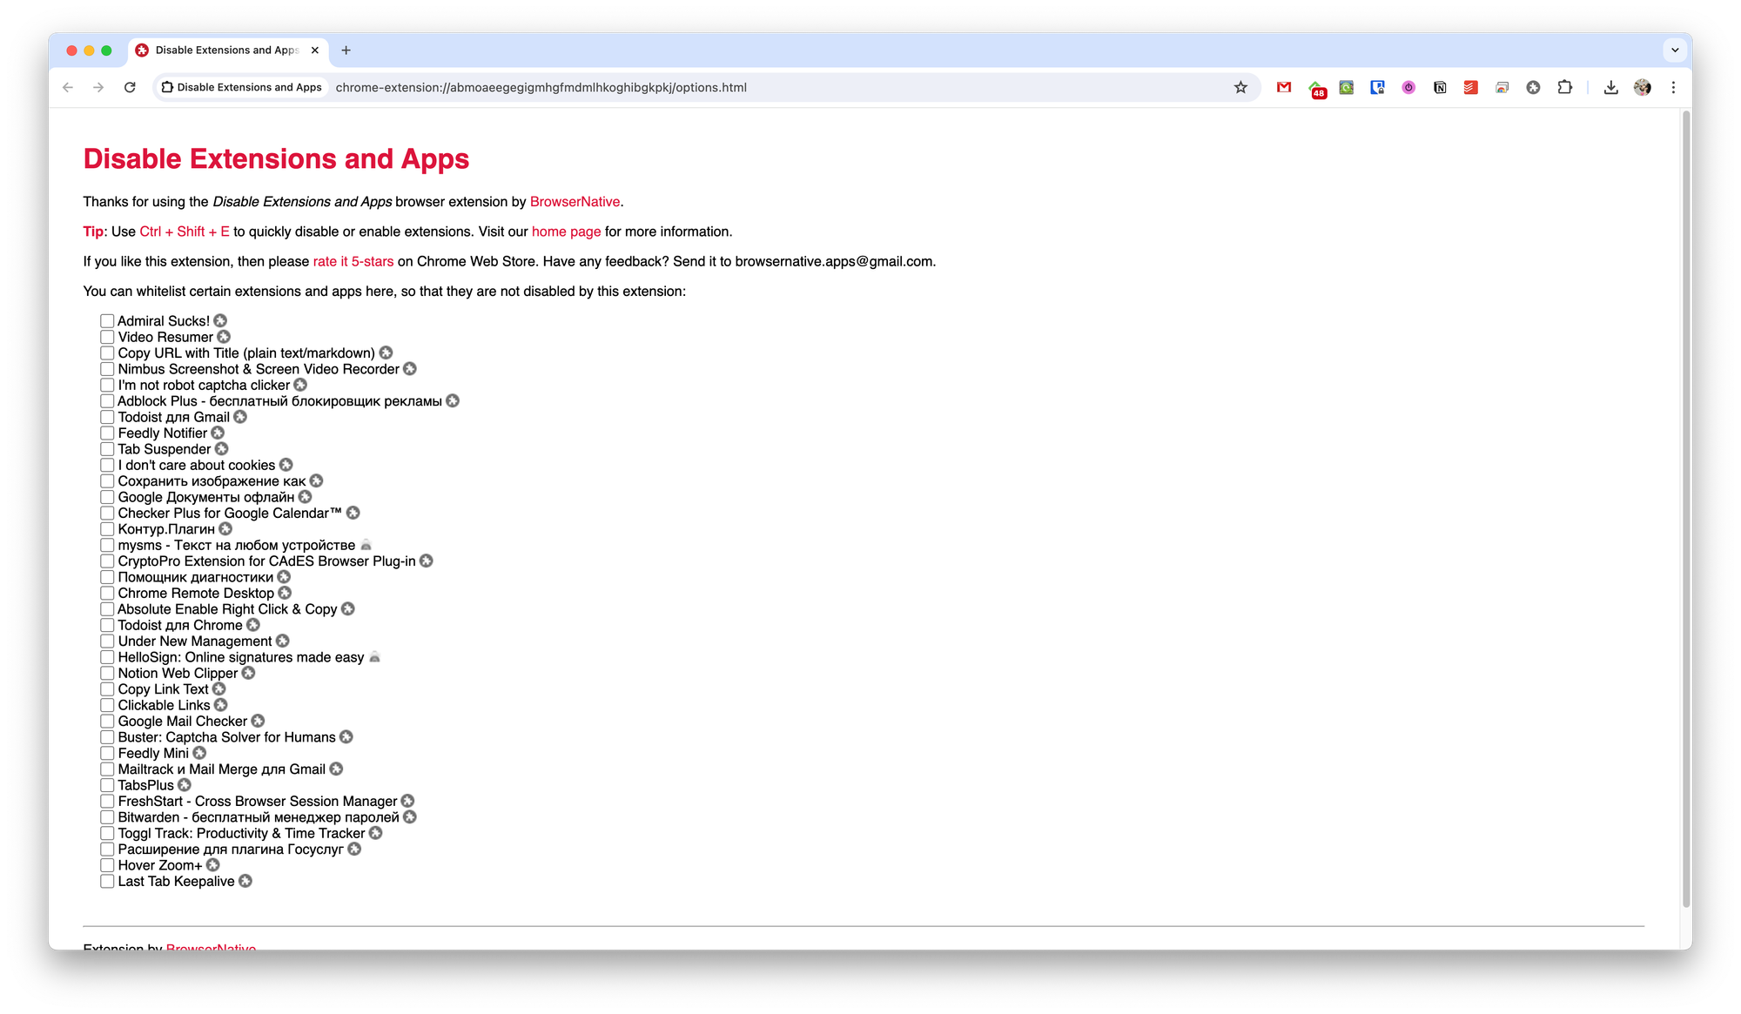Viewport: 1741px width, 1014px height.
Task: Whitelist the Admiral Sucks! extension checkbox
Action: coord(107,321)
